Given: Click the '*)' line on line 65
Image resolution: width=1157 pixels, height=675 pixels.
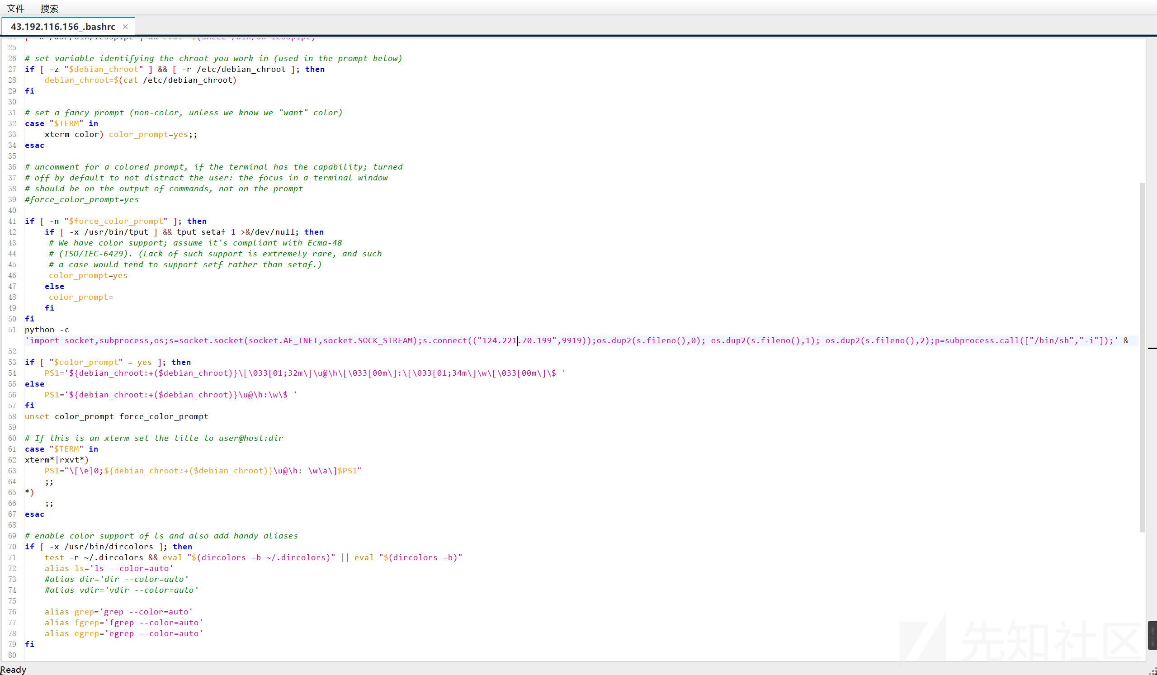Looking at the screenshot, I should [x=29, y=492].
